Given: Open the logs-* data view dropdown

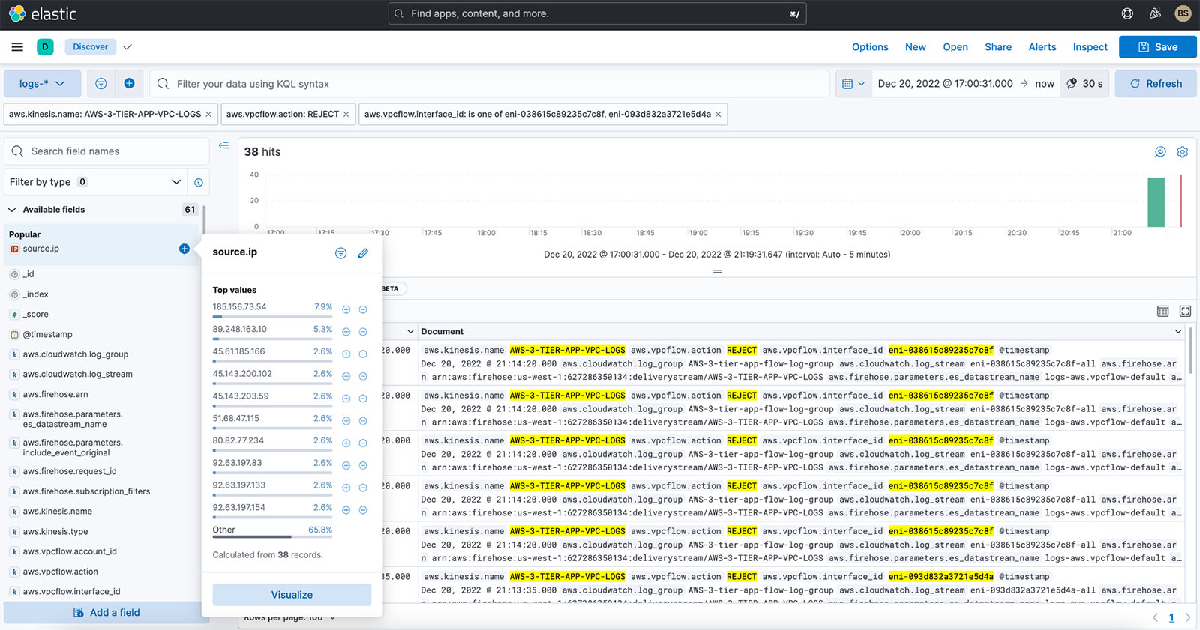Looking at the screenshot, I should 42,84.
